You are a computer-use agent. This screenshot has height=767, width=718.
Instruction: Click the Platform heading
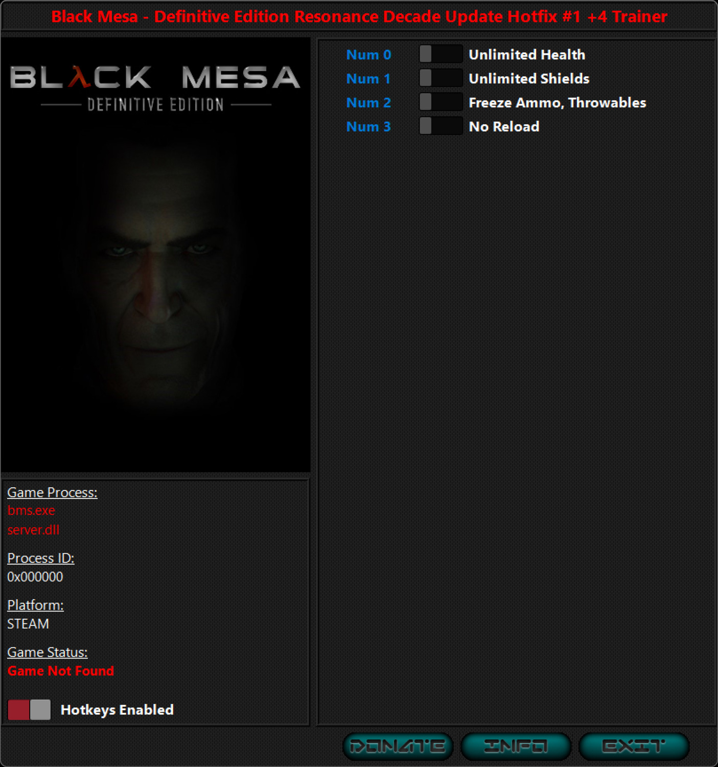pyautogui.click(x=35, y=605)
